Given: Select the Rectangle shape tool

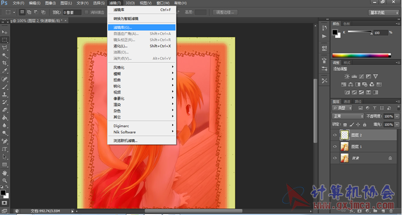Looking at the screenshot, I should pos(5,165).
